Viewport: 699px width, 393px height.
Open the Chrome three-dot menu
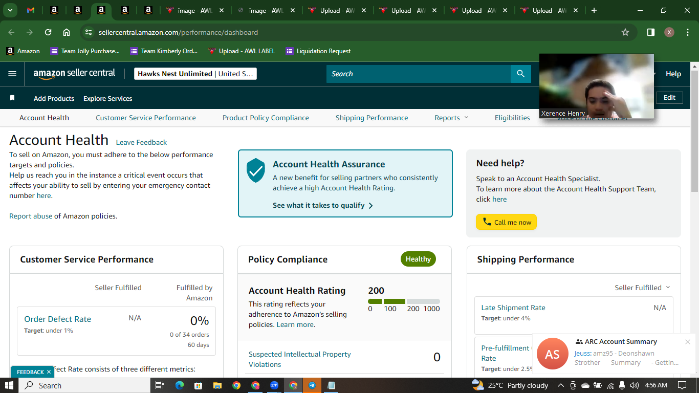click(x=687, y=32)
